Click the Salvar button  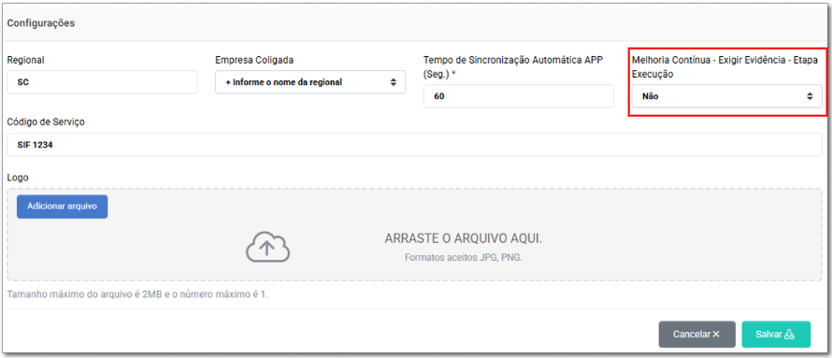[x=776, y=334]
